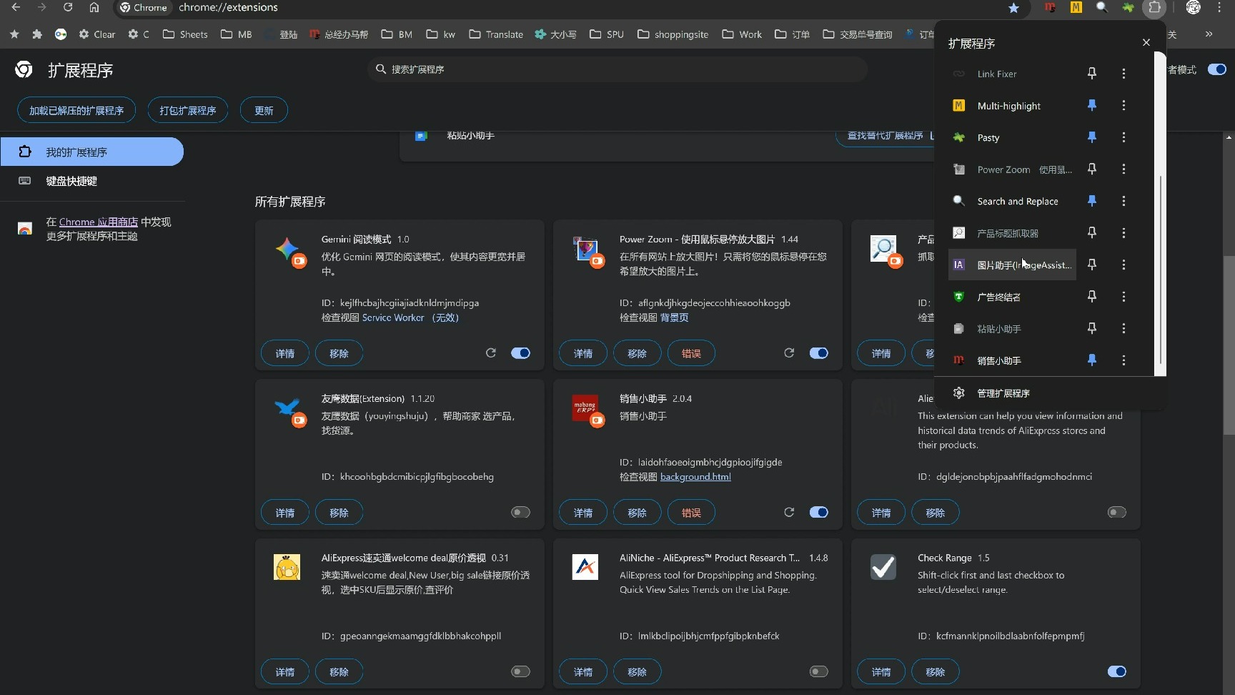Image resolution: width=1235 pixels, height=695 pixels.
Task: Navigate back in the browser
Action: [16, 7]
